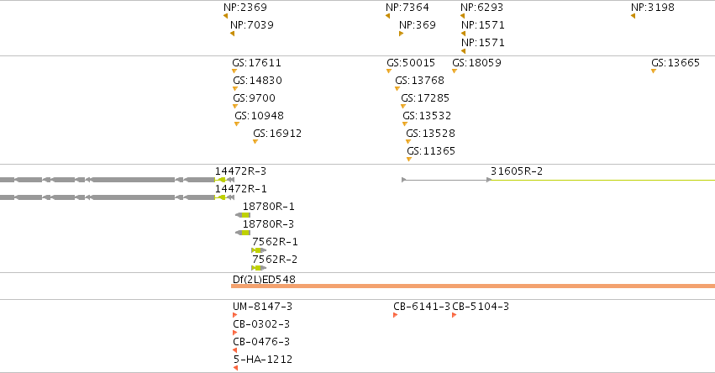
Task: Click the 14472R-3 transcript label
Action: tap(240, 171)
